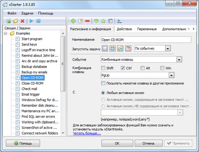Select 'Logoff on inactive time' task
Image resolution: width=199 pixels, height=152 pixels.
click(38, 50)
